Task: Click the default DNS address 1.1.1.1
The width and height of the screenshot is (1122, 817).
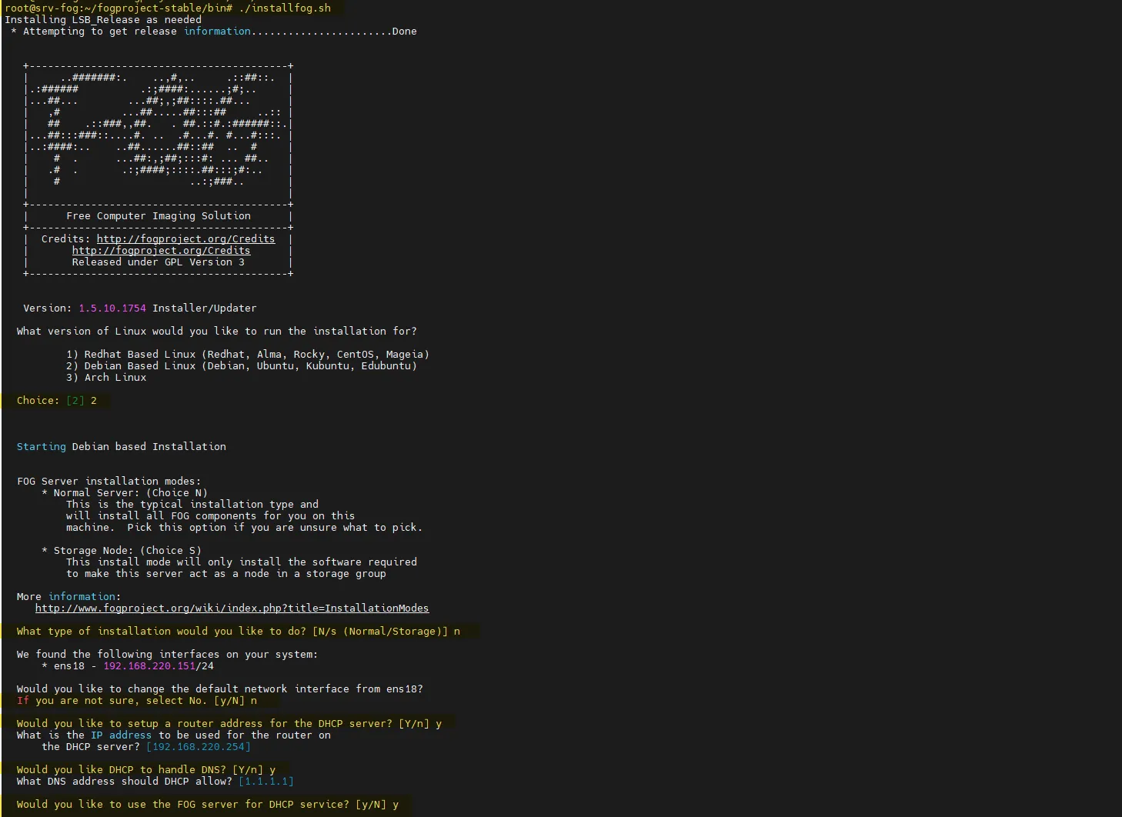Action: (265, 782)
